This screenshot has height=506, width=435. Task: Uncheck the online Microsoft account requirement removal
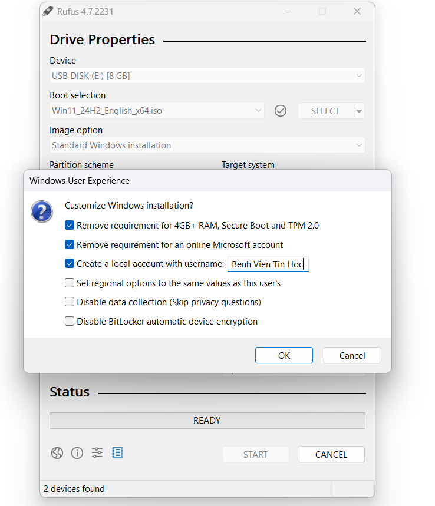point(70,245)
